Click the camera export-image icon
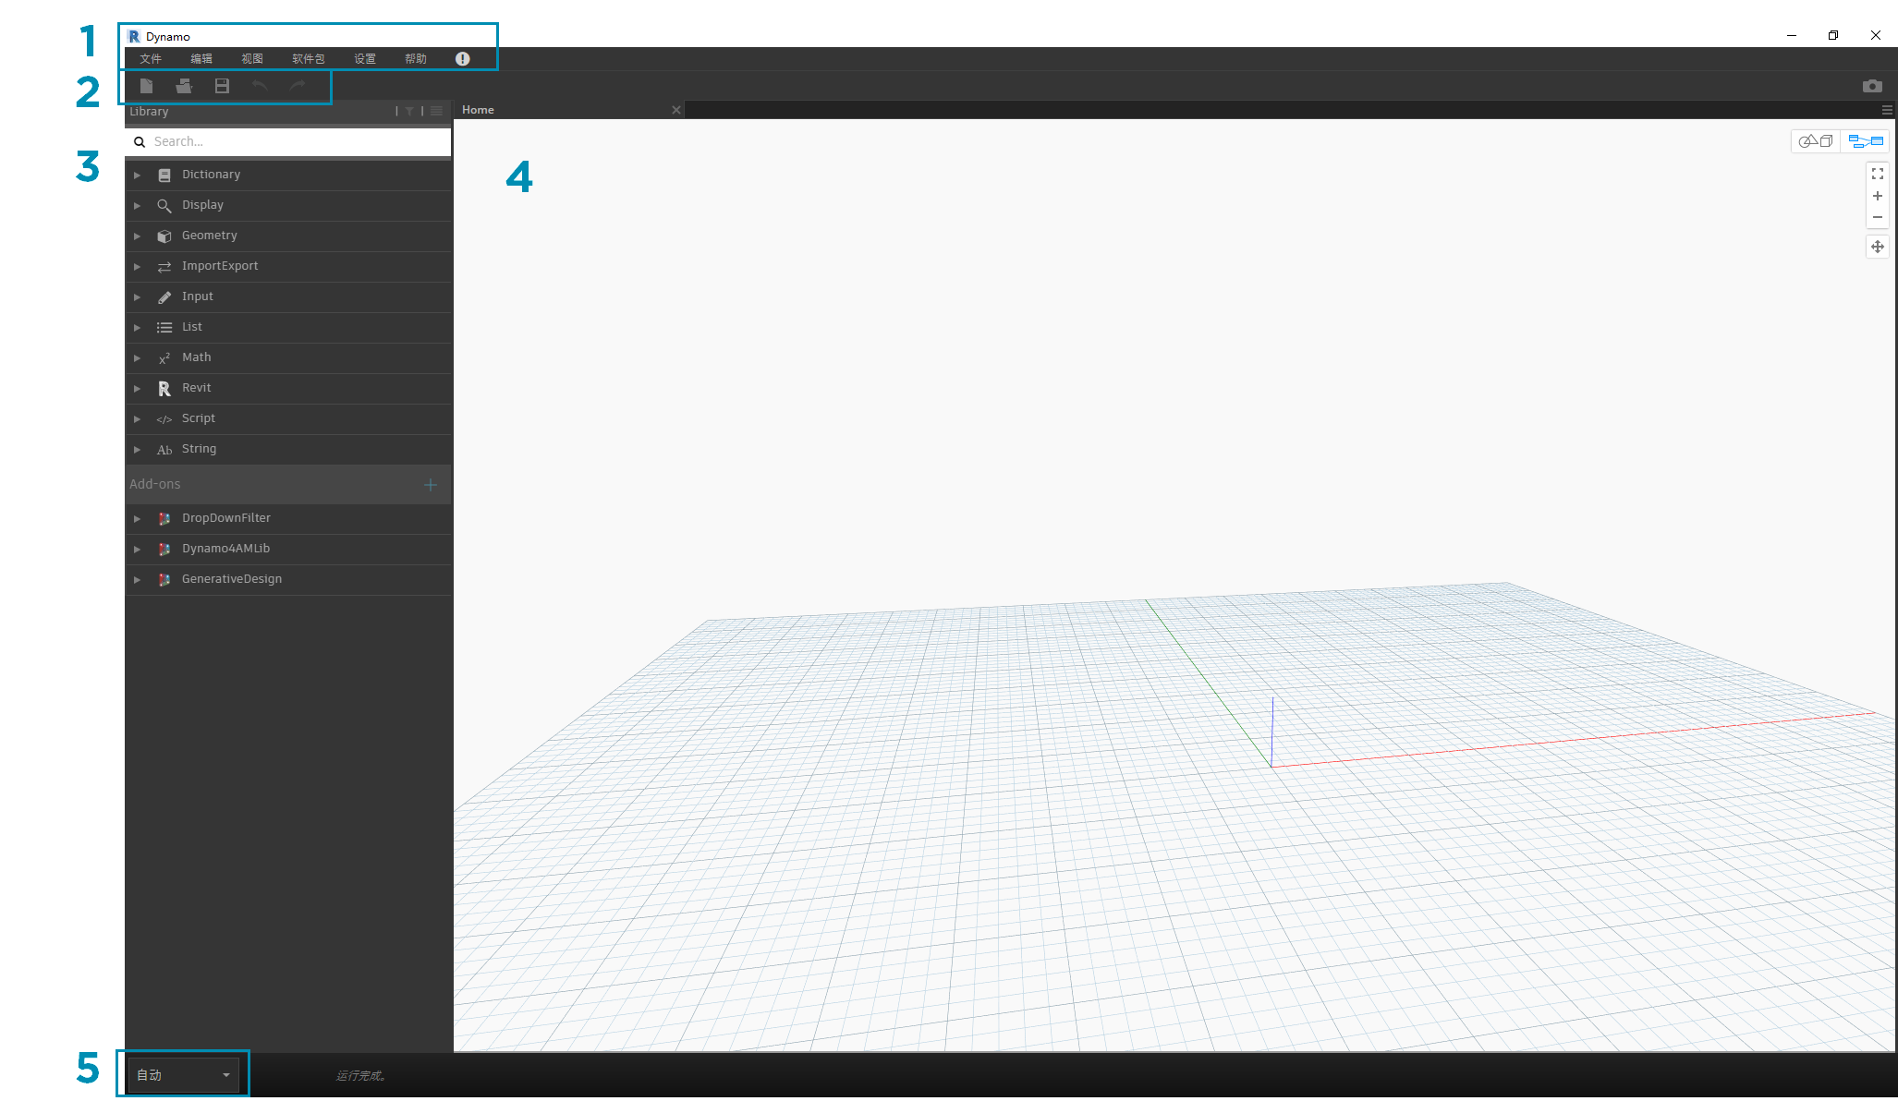Screen dimensions: 1898x1101 (x=1872, y=86)
